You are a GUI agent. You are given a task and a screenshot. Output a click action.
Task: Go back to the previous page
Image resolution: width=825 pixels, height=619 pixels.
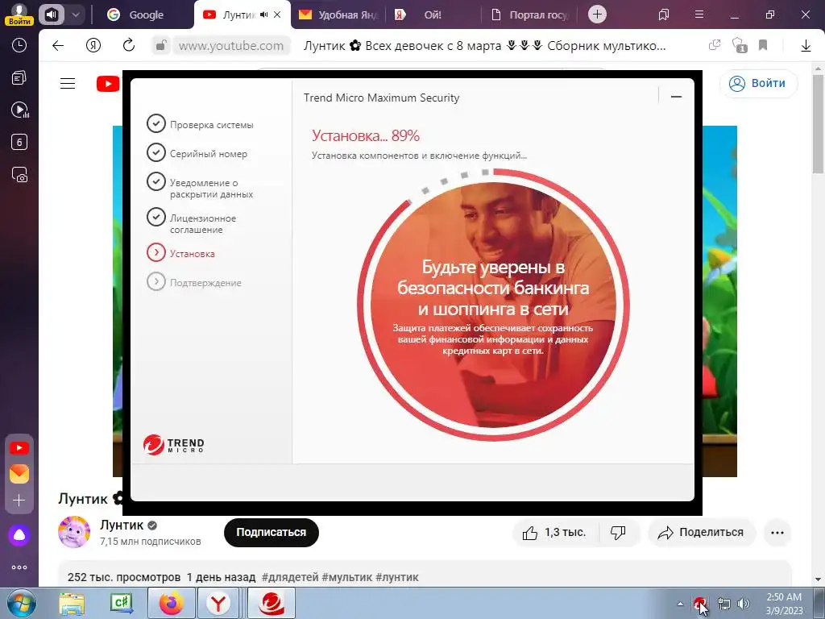pos(58,46)
